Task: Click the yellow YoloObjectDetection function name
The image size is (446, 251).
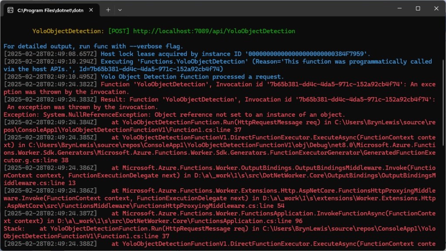Action: (68, 31)
